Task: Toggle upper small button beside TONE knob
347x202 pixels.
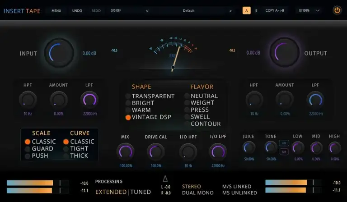Action: point(284,143)
